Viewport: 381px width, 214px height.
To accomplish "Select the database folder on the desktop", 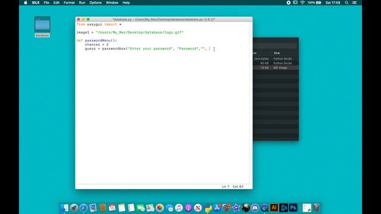I will tap(42, 27).
